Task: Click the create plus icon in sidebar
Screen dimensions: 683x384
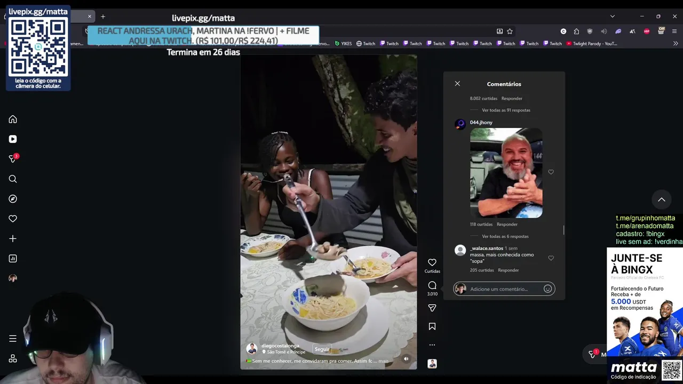Action: 13,239
